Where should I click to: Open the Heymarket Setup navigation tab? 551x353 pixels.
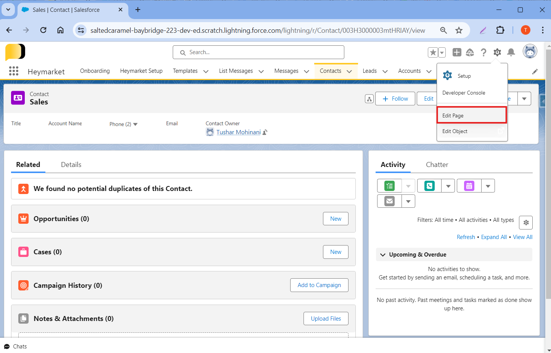pos(141,71)
